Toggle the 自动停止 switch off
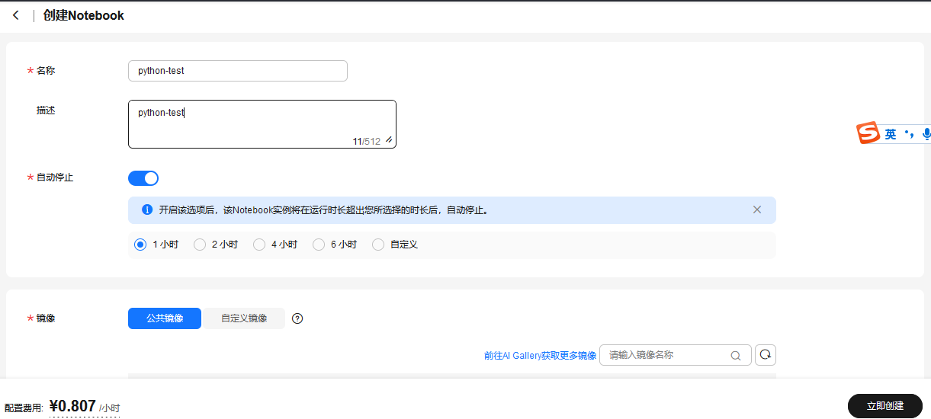 click(x=143, y=178)
